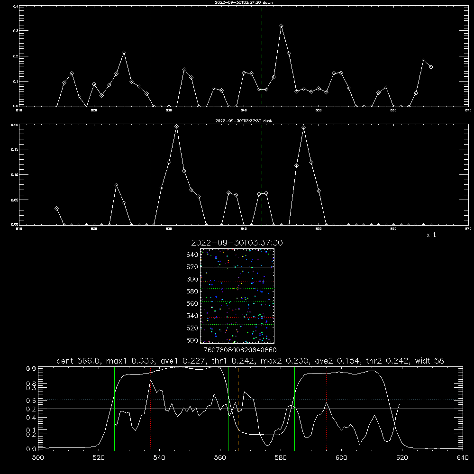Click the first dusk peak diamond near x 831
The image size is (474, 474).
pyautogui.click(x=176, y=127)
